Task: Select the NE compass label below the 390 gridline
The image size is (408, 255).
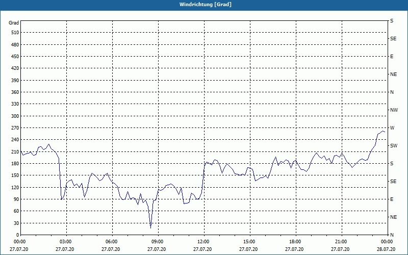Action: 394,74
